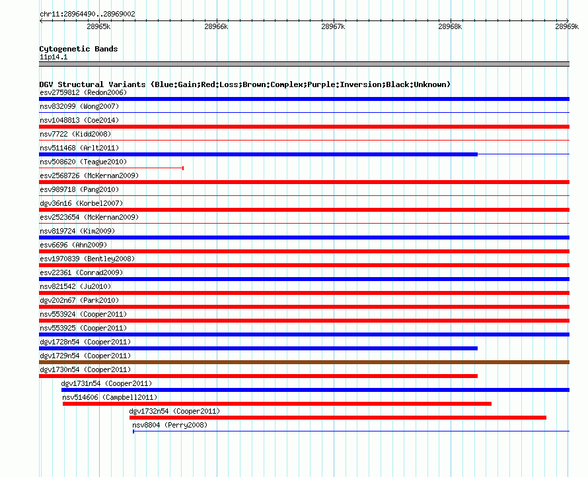Select the dgv1730n54 (Cooper2011) label
588x477 pixels.
tap(85, 369)
